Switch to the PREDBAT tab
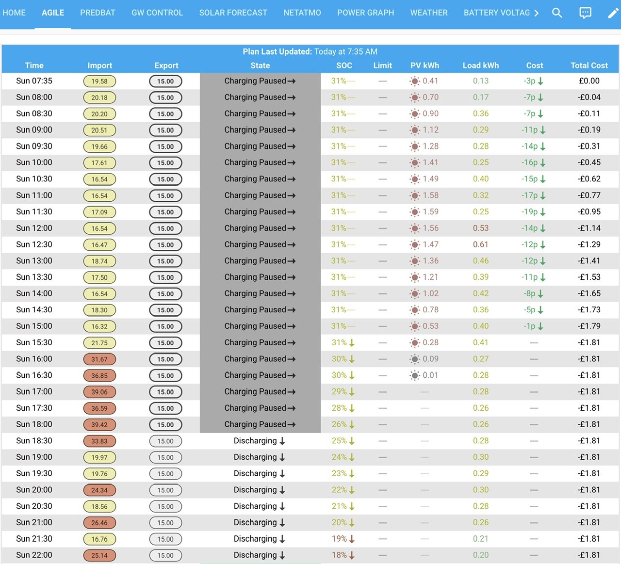The width and height of the screenshot is (621, 564). (x=98, y=13)
